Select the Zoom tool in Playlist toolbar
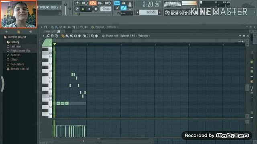Viewport: 257px width, 144px height. point(82,27)
